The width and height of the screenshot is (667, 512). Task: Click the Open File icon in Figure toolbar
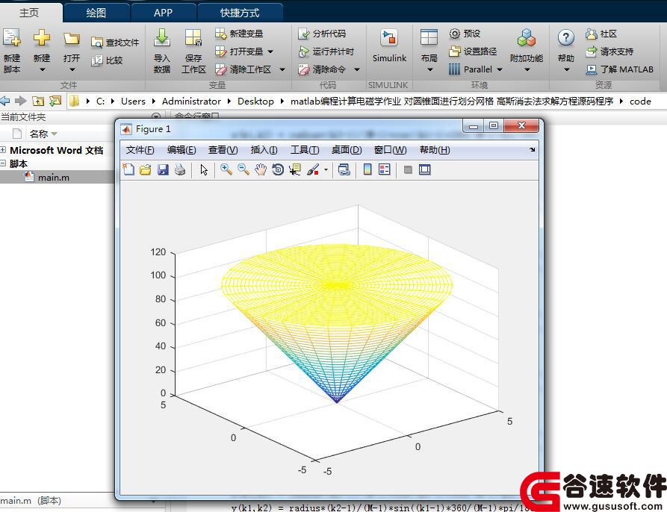pos(146,170)
